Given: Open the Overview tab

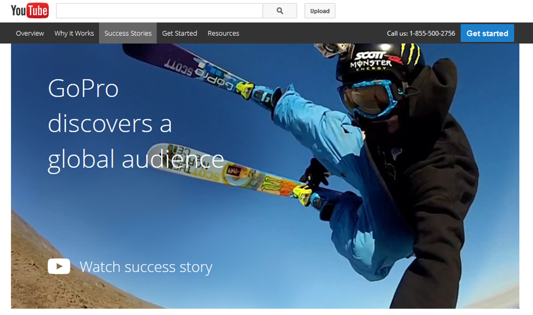Looking at the screenshot, I should [x=30, y=33].
